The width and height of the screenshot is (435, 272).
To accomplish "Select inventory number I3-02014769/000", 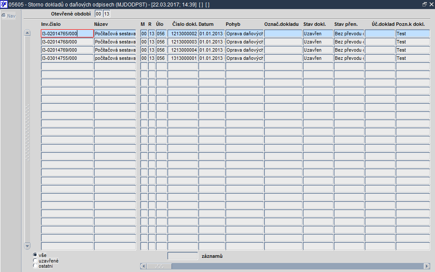I will coord(67,50).
